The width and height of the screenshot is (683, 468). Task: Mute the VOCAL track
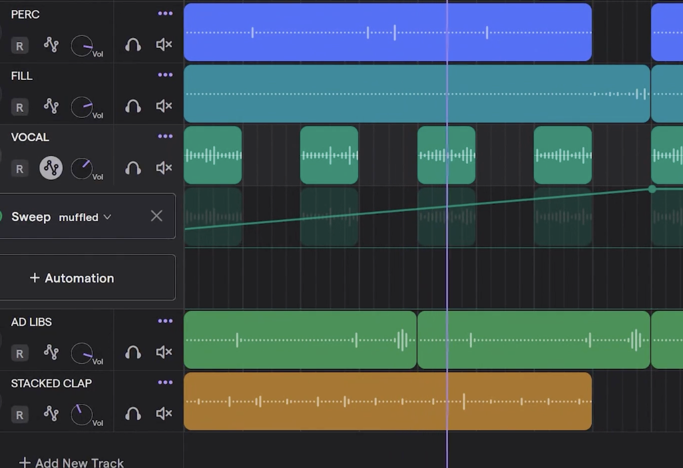pos(164,168)
